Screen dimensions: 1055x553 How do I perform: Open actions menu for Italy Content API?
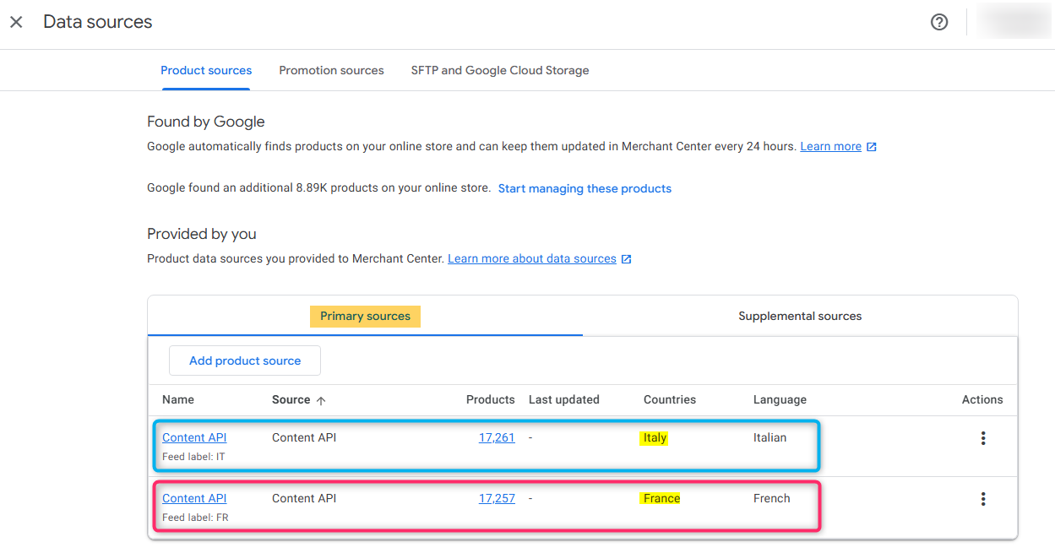pyautogui.click(x=982, y=438)
